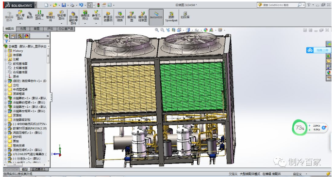
Task: Click the Edit Appearance color ball in the view toolbar
Action: 206,30
